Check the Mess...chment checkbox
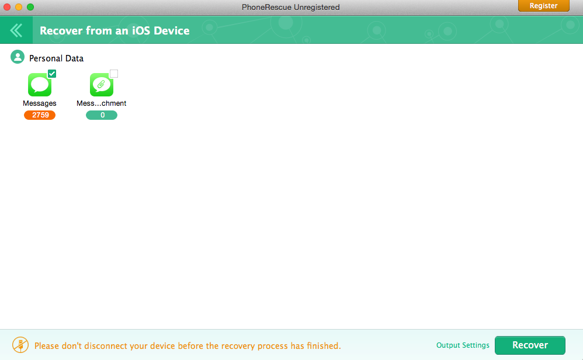Image resolution: width=583 pixels, height=360 pixels. pos(114,74)
